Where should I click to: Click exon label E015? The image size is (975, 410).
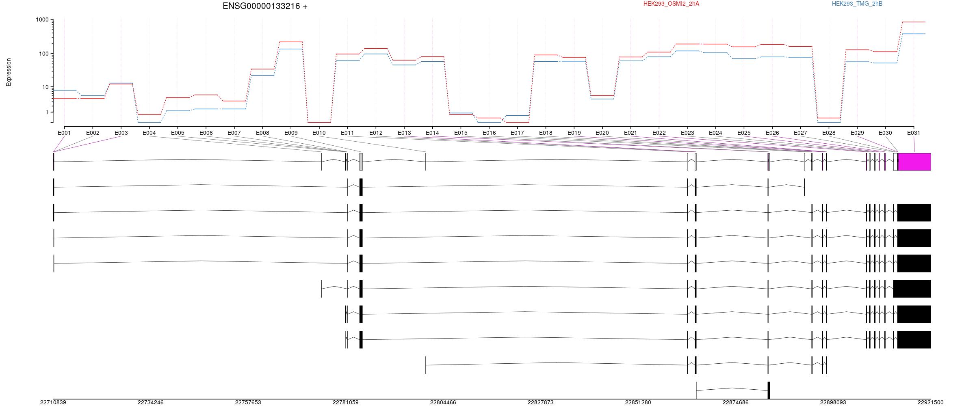[x=461, y=133]
